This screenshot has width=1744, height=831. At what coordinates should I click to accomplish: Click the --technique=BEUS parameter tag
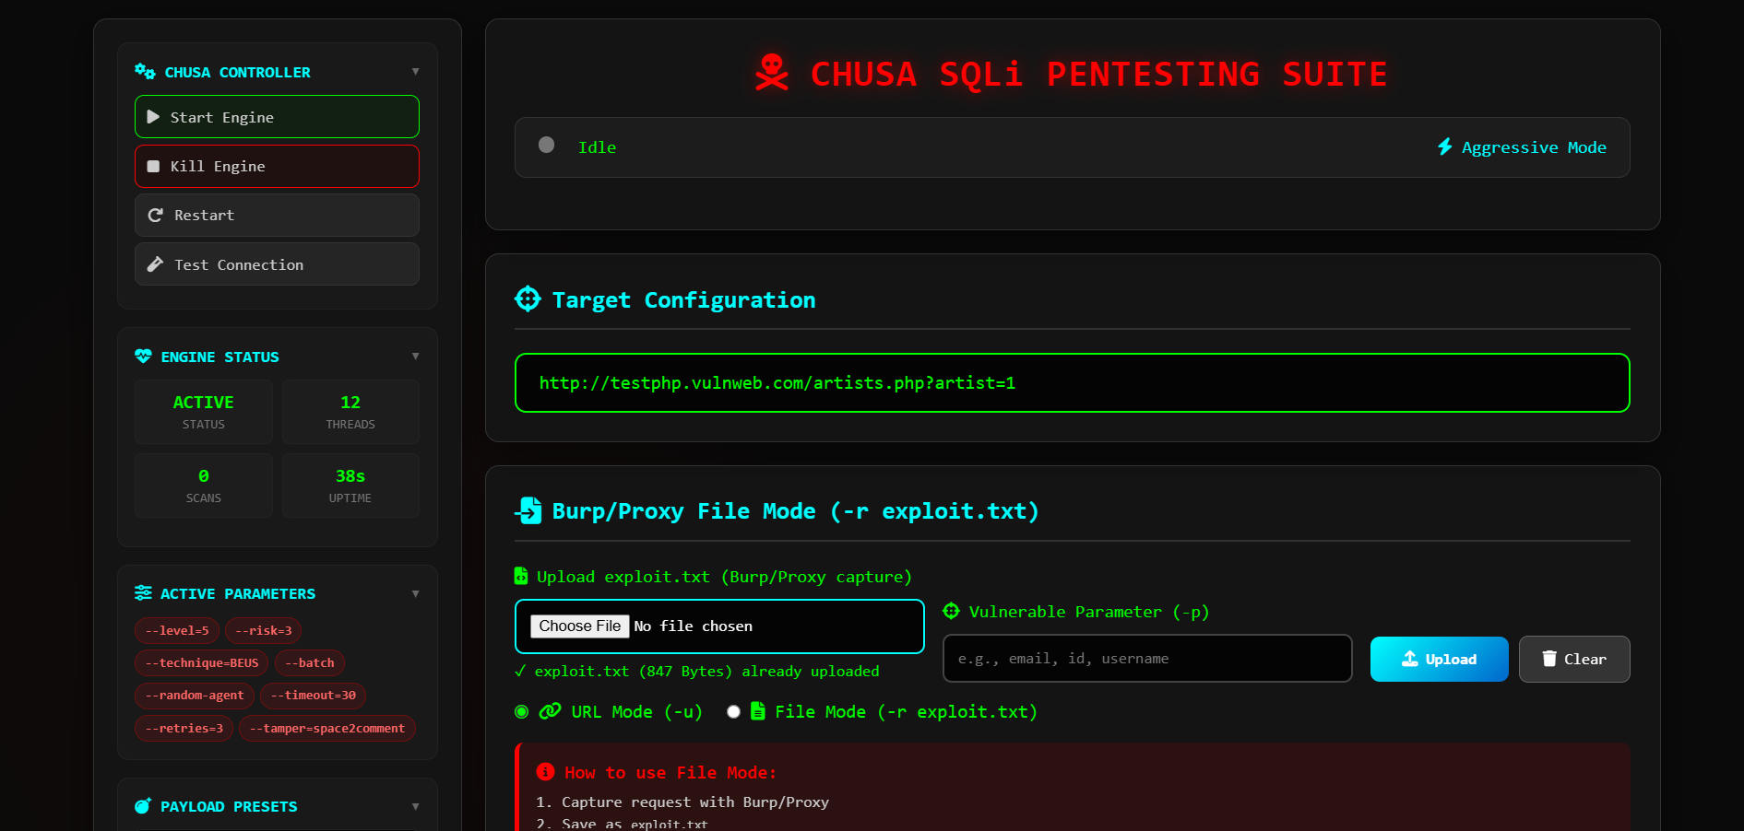tap(202, 662)
